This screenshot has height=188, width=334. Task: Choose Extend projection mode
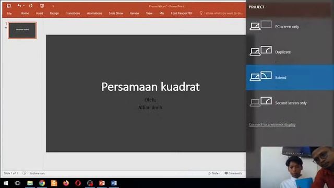290,77
